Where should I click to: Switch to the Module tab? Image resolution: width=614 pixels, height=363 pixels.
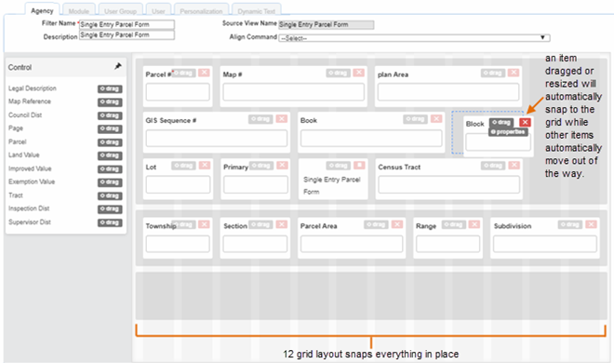(x=79, y=10)
